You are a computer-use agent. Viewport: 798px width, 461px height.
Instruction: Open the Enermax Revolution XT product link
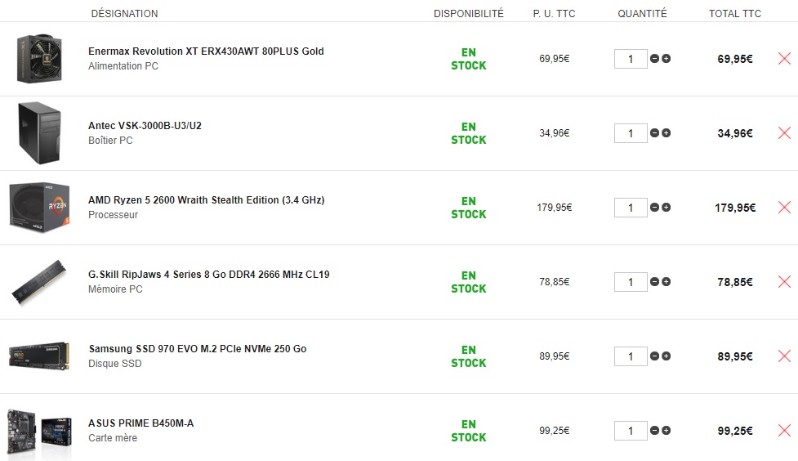[206, 51]
